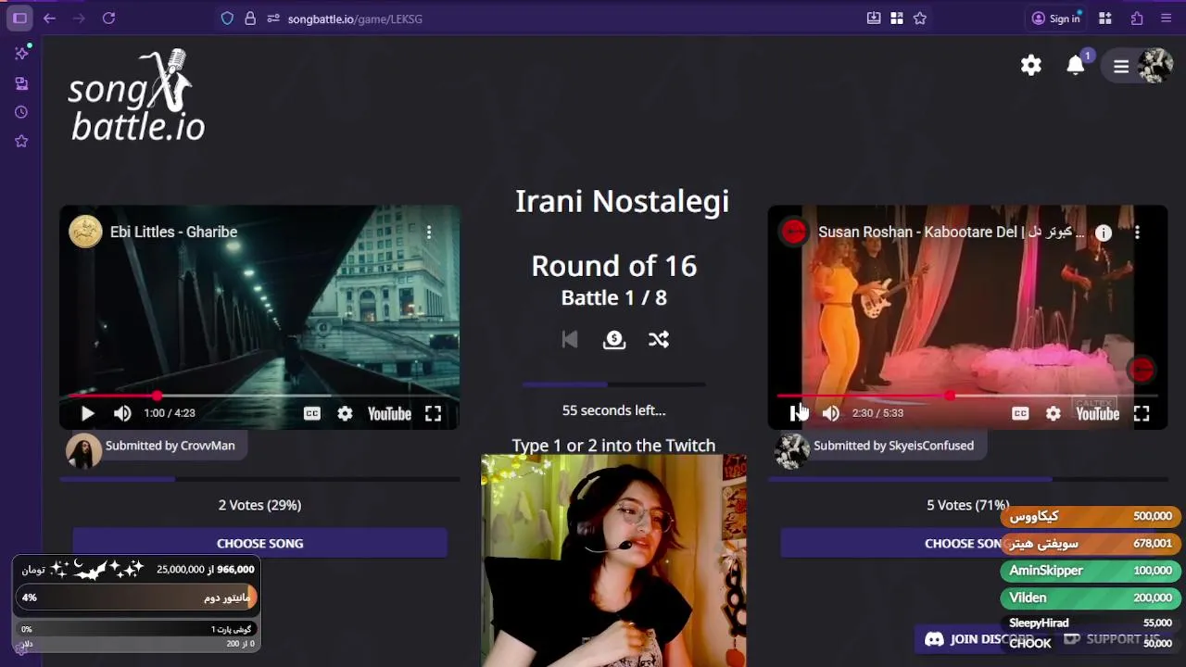The height and width of the screenshot is (667, 1186).
Task: Open CrovvMan submitter profile
Action: pyautogui.click(x=170, y=446)
